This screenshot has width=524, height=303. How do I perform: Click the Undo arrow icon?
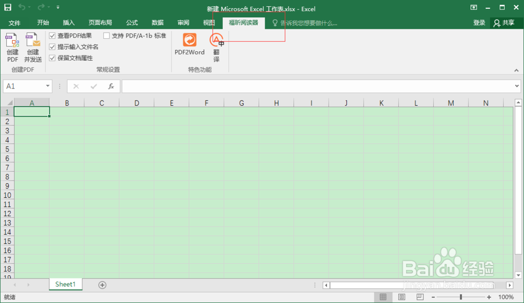pos(21,7)
